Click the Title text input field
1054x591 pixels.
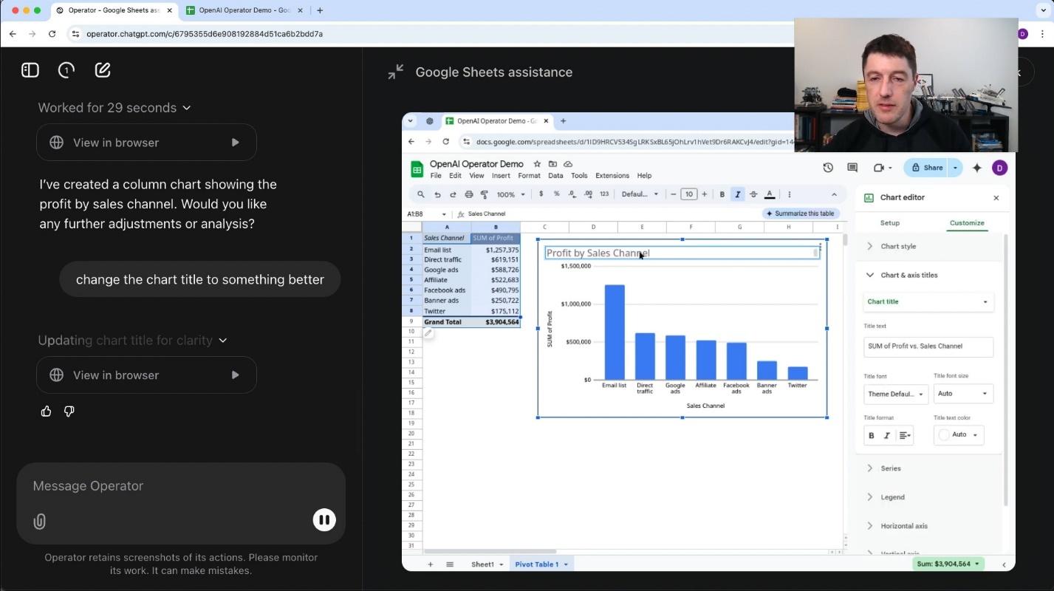tap(928, 346)
